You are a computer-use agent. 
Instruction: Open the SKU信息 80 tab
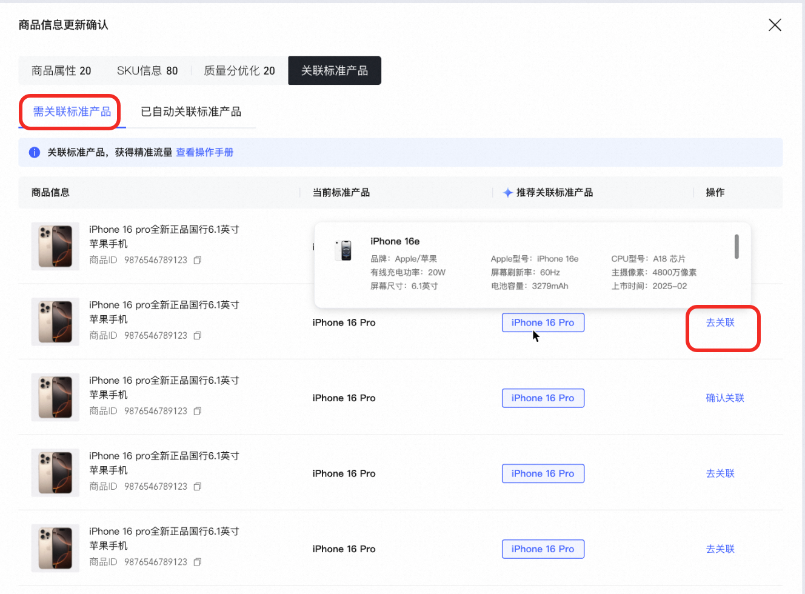coord(147,71)
